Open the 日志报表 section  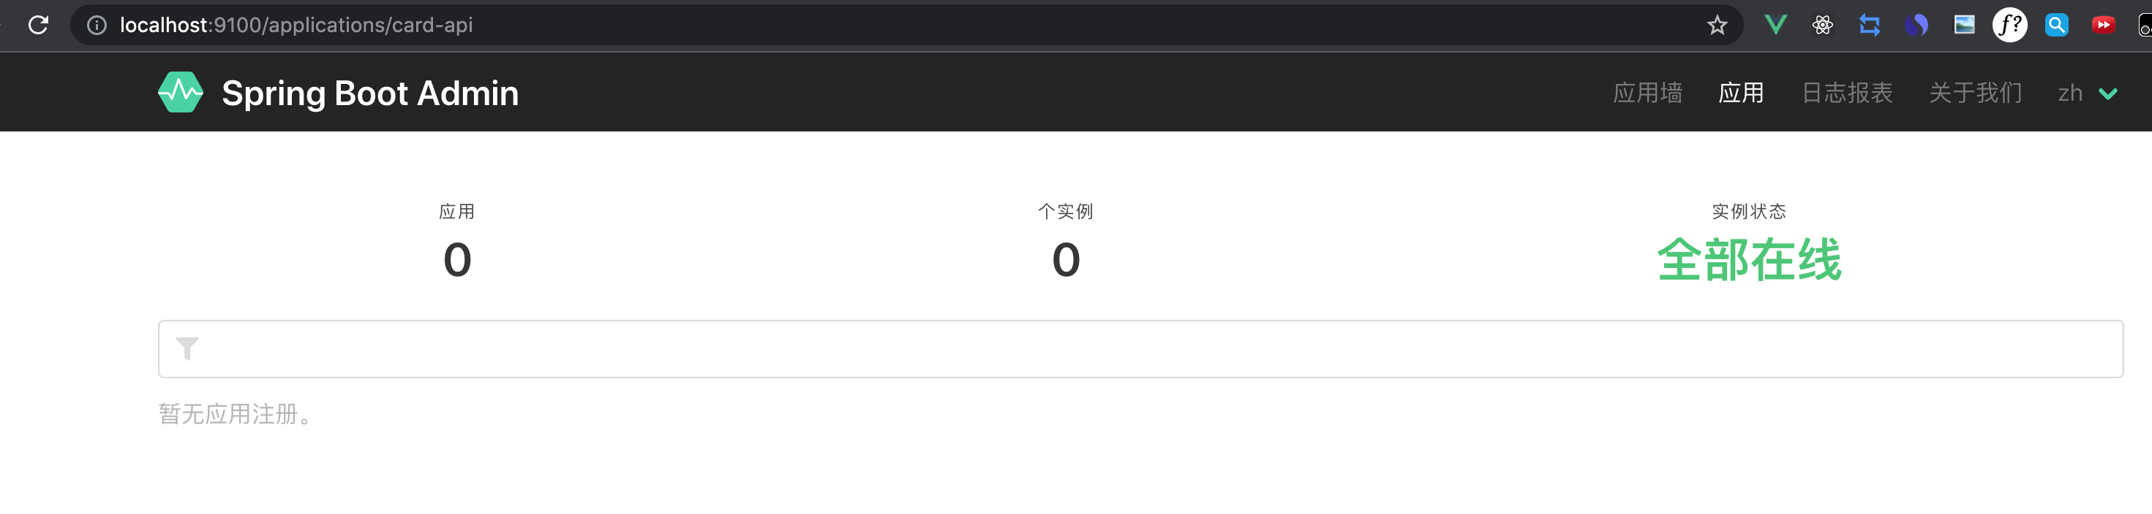tap(1846, 93)
